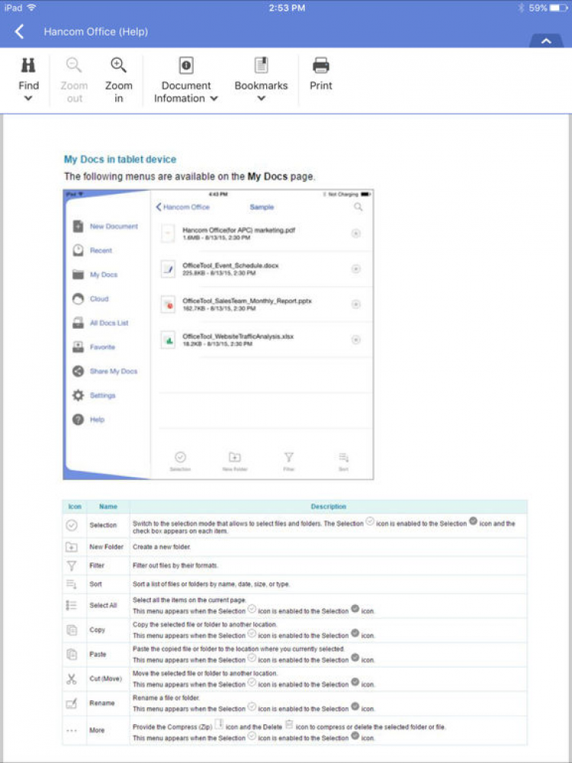Click the Favorite icon in sidebar

(78, 347)
